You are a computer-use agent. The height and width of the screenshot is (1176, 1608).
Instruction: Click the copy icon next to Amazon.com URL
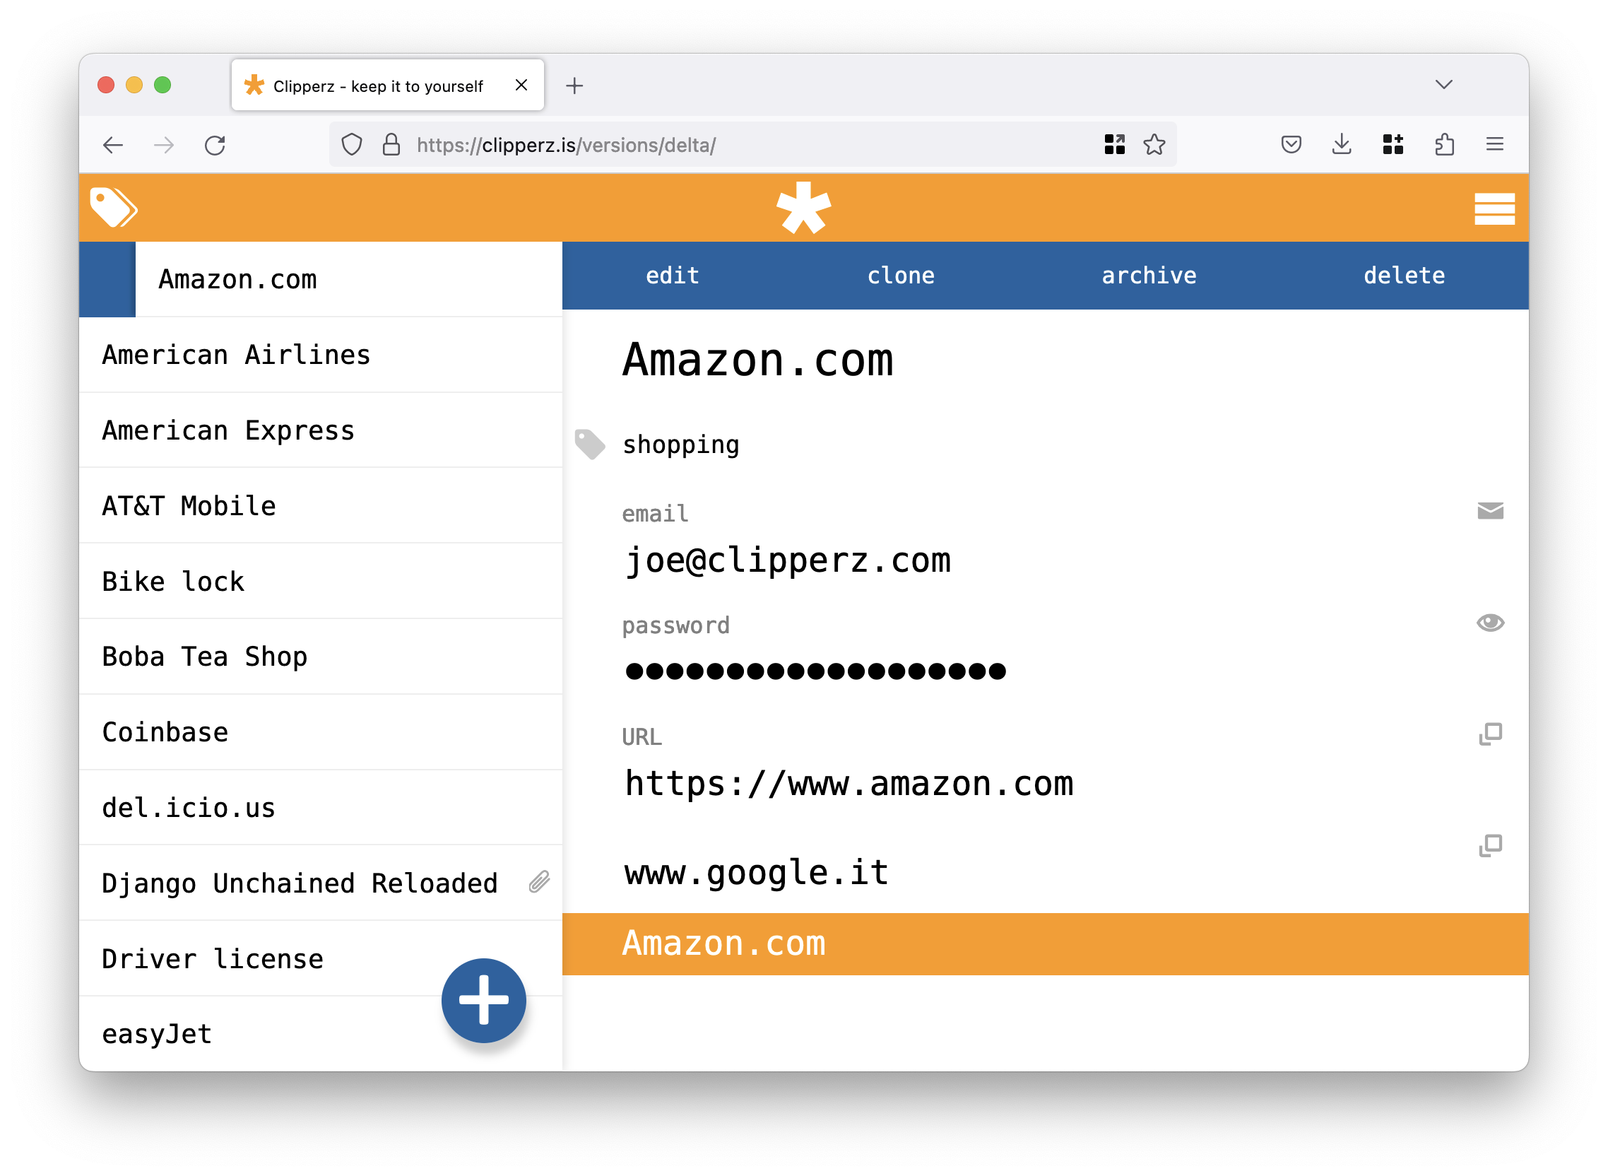(x=1487, y=734)
